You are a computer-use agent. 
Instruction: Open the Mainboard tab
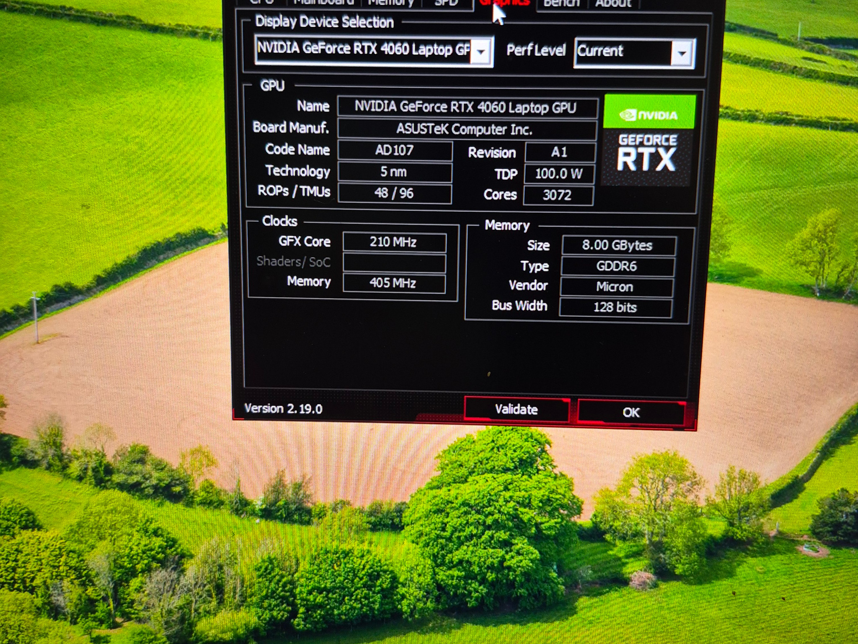point(323,3)
